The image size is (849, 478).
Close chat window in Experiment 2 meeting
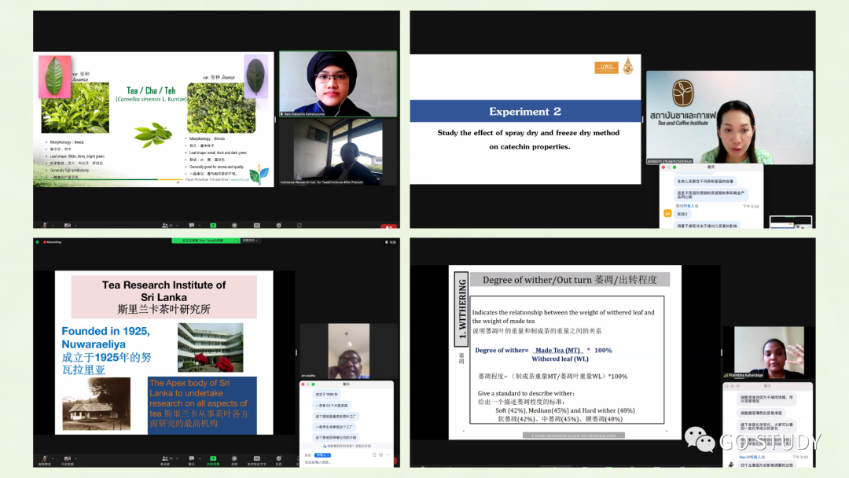(663, 167)
